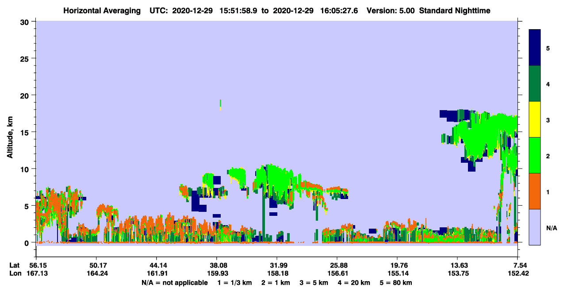The width and height of the screenshot is (575, 295).
Task: Click latitude value '38.08'
Action: coord(216,265)
